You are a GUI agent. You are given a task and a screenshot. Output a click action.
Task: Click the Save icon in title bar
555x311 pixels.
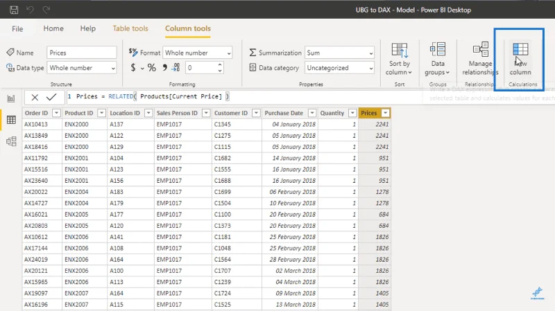pos(14,10)
